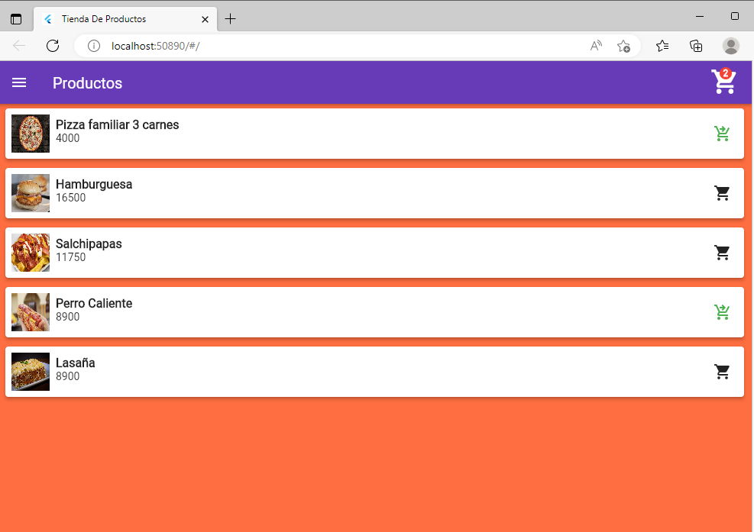Viewport: 754px width, 532px height.
Task: Click the Hamburguesa product image
Action: tap(31, 192)
